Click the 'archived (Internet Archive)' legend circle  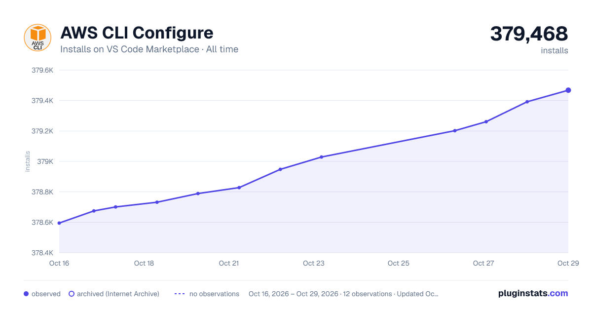(71, 294)
